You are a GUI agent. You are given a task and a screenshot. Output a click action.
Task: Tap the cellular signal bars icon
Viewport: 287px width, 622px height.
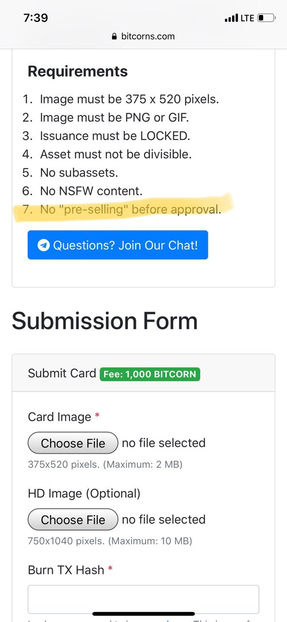coord(231,18)
